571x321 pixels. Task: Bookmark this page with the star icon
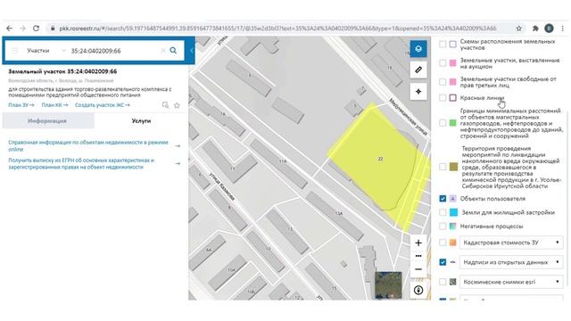click(x=519, y=28)
